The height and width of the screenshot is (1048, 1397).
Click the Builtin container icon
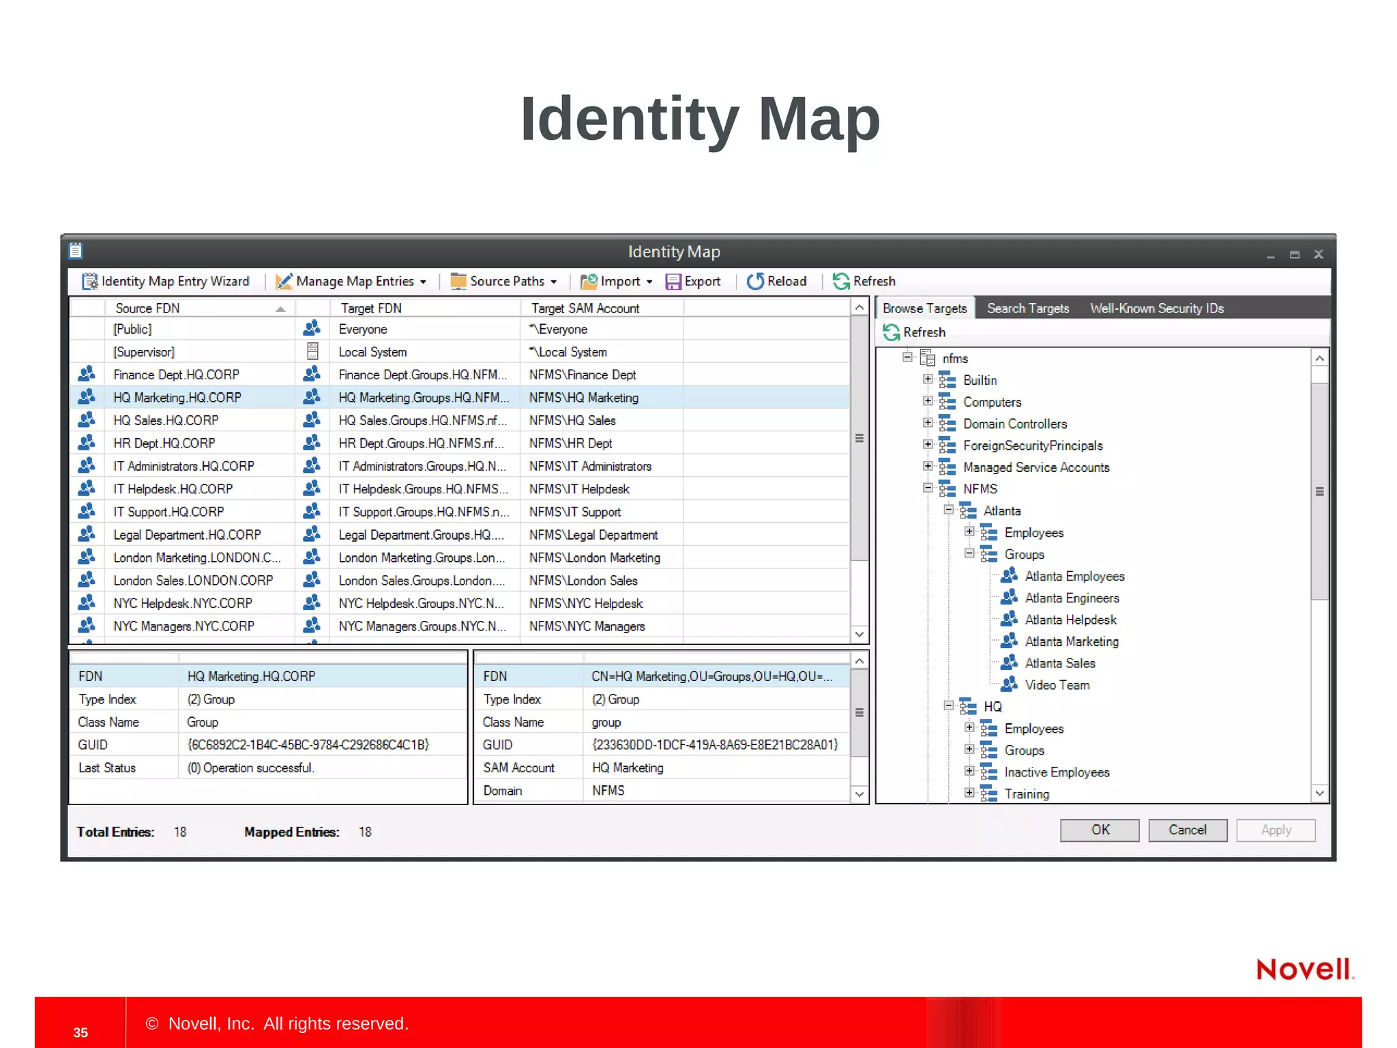click(947, 380)
